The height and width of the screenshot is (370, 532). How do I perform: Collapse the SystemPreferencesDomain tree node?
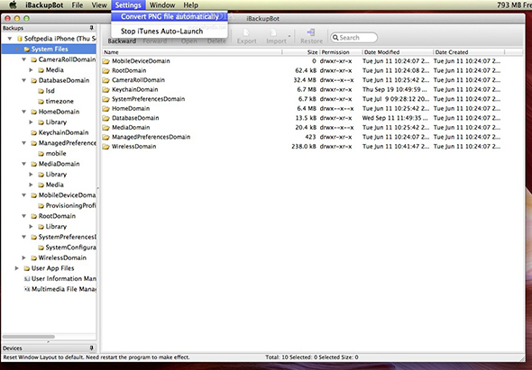point(24,237)
